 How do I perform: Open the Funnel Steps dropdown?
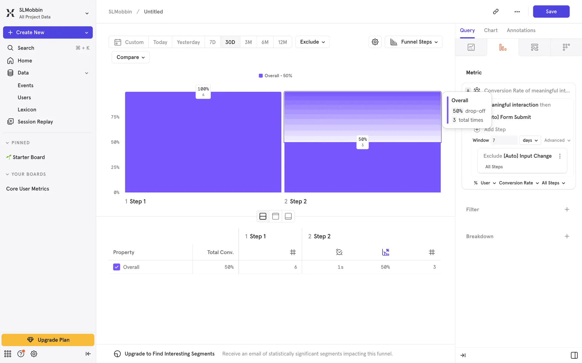tap(414, 42)
